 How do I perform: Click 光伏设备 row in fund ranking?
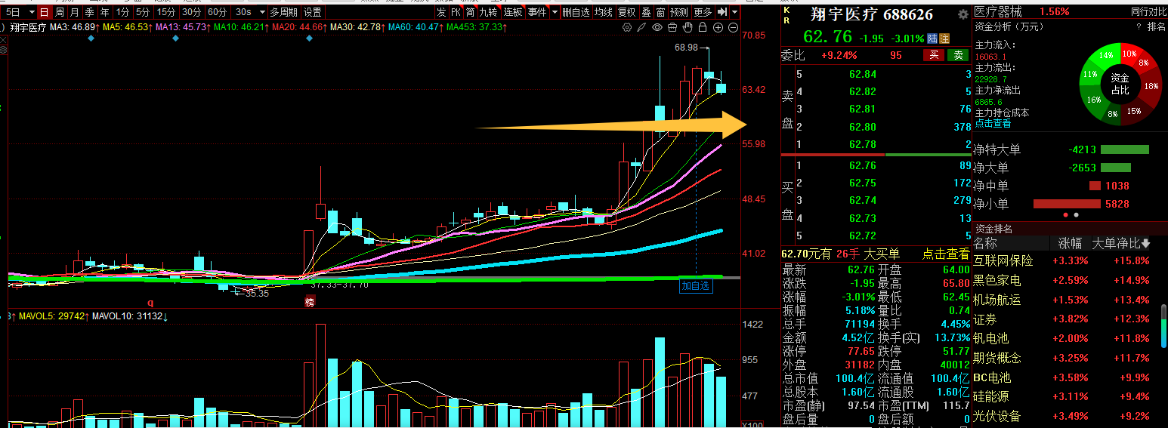point(1066,416)
